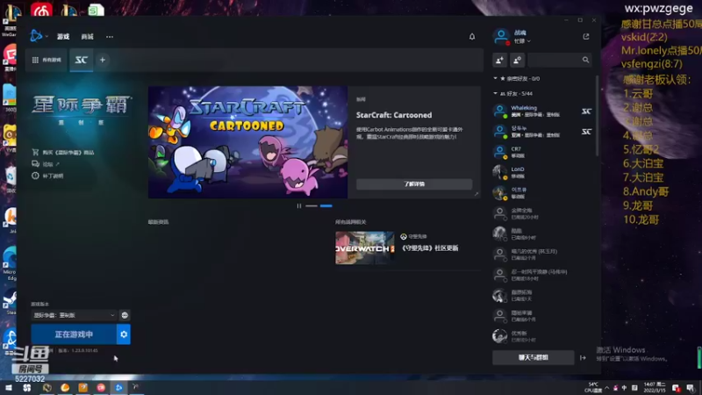
Task: Open the forum link
Action: pyautogui.click(x=46, y=164)
